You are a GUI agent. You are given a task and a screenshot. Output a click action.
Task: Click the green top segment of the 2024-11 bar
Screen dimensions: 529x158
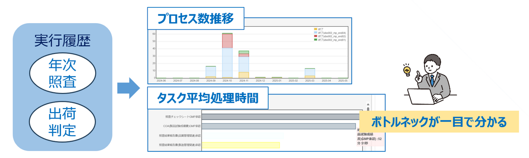(244, 52)
